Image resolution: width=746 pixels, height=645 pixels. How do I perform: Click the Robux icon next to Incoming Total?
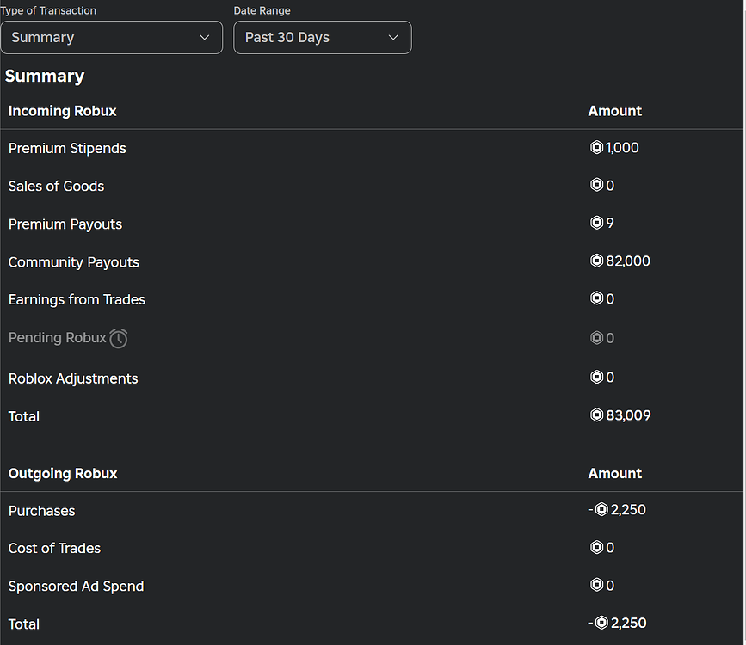point(596,415)
